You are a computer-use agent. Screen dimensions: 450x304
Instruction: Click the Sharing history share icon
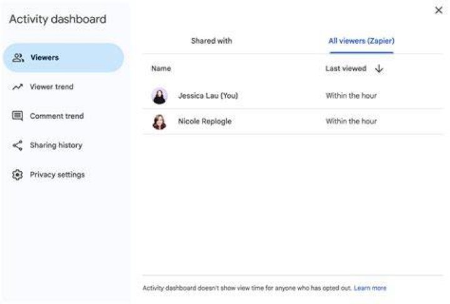[x=17, y=145]
